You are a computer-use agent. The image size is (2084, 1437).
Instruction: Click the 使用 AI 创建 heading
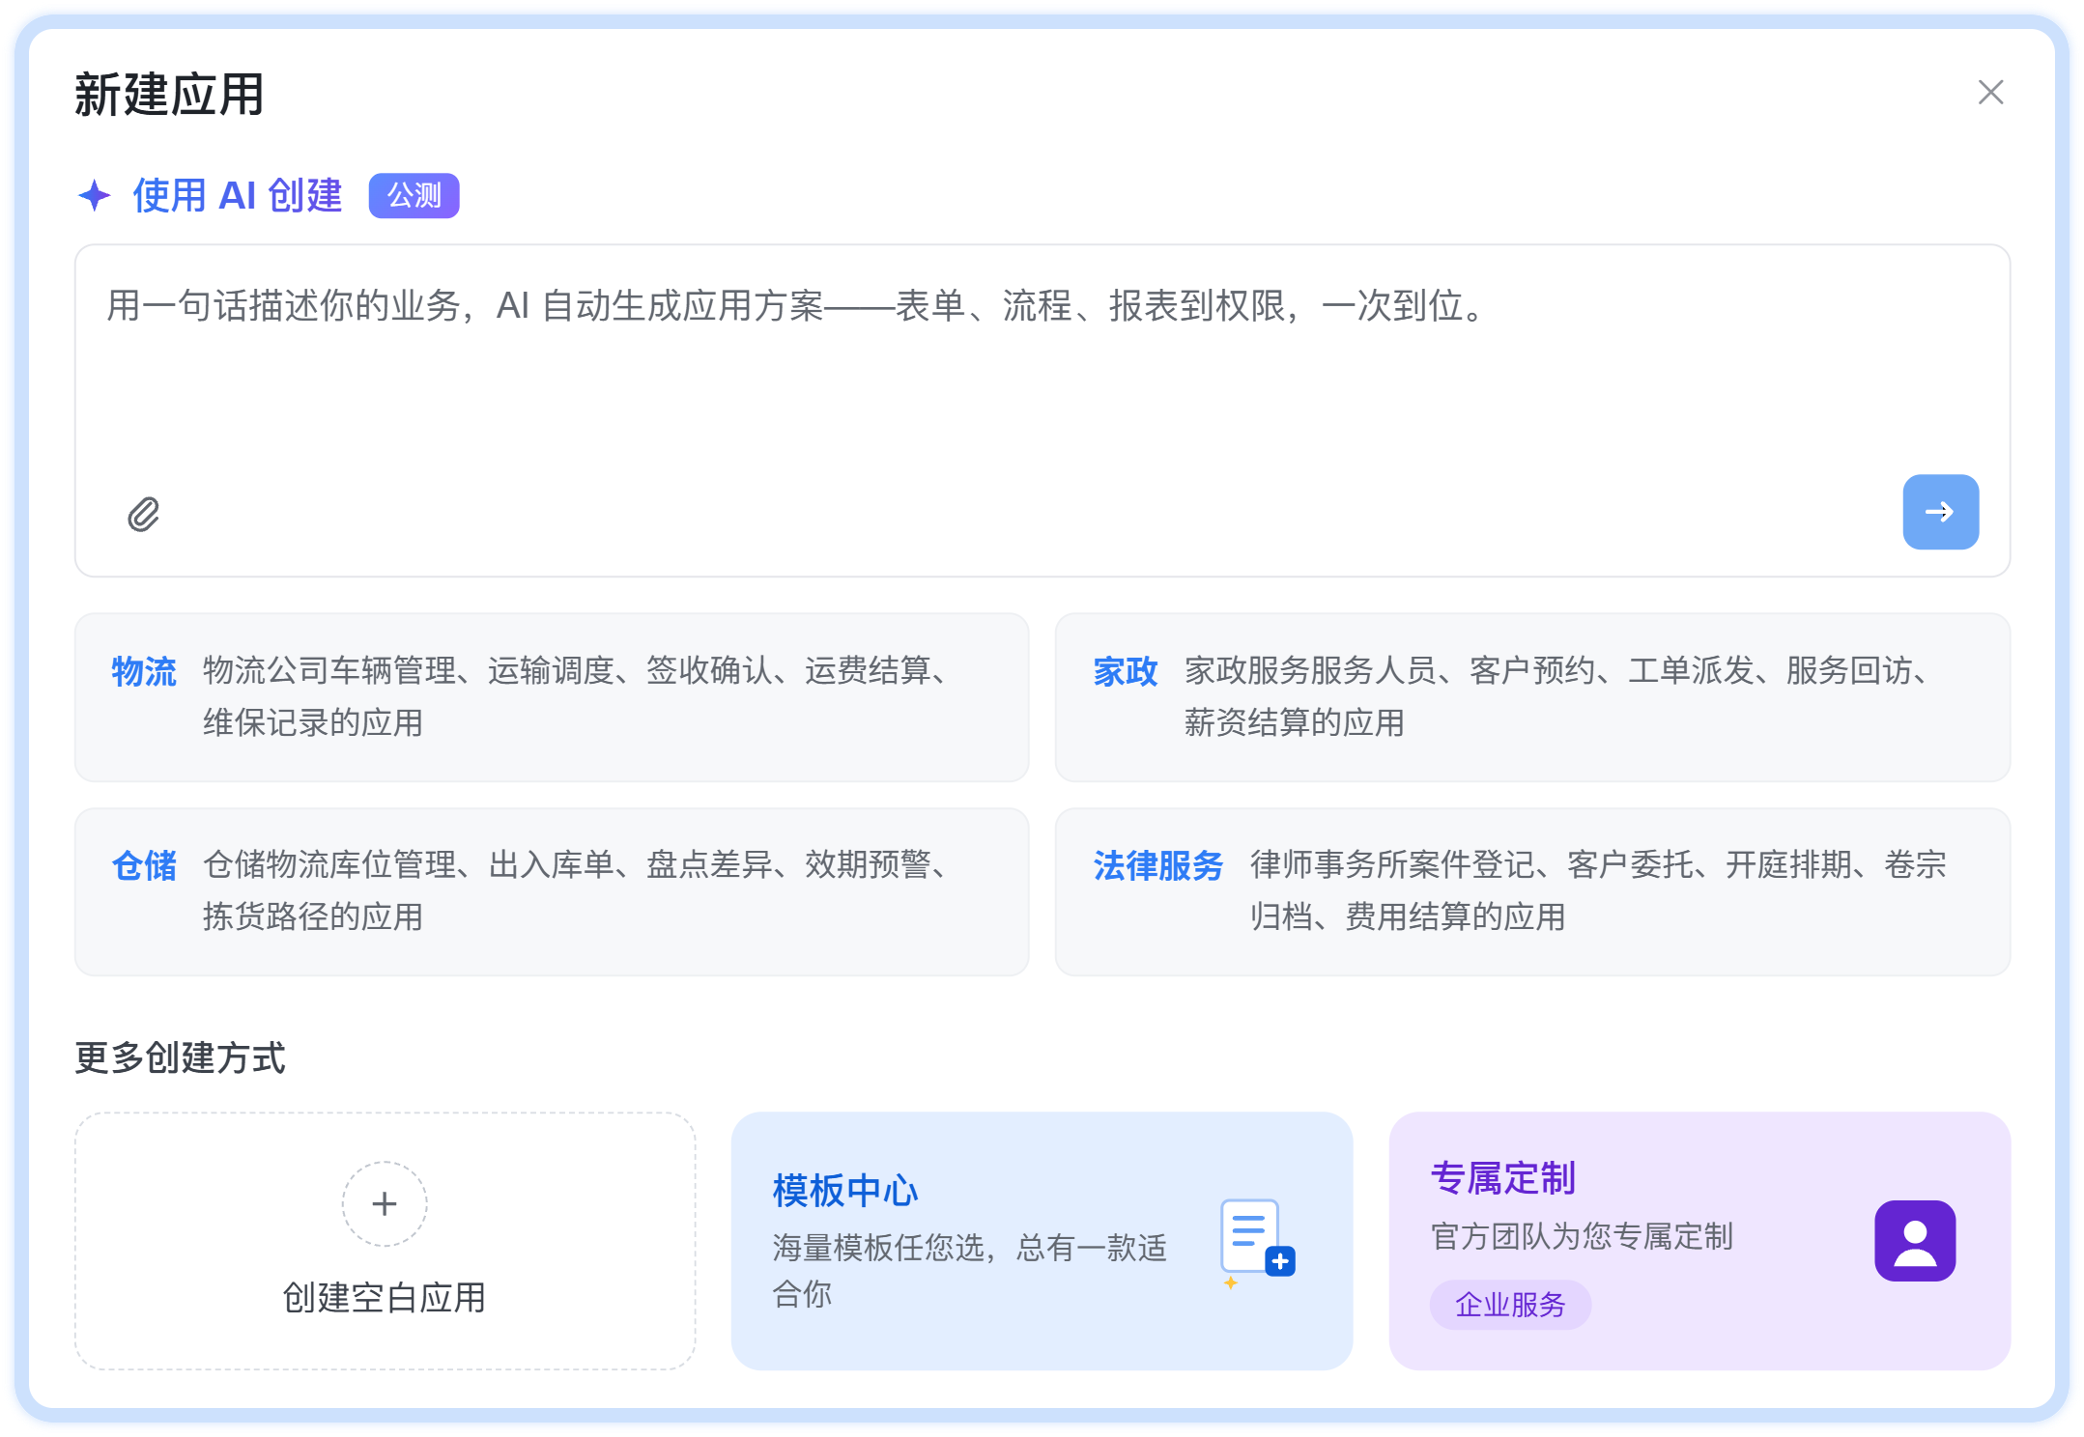point(238,195)
